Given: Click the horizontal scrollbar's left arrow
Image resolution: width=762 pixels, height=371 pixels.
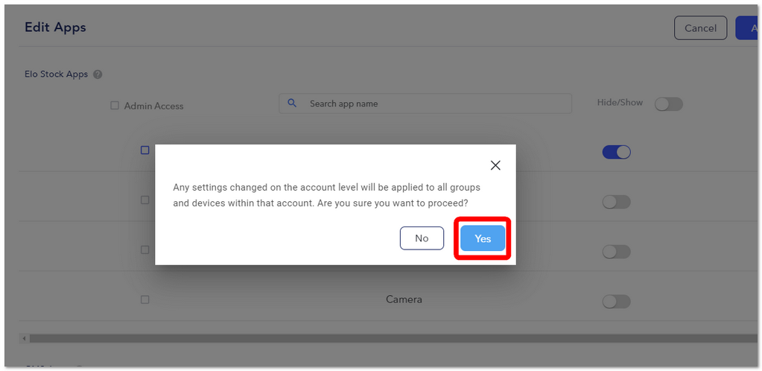Looking at the screenshot, I should (24, 338).
